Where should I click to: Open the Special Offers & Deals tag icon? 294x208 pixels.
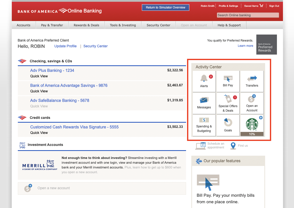pyautogui.click(x=228, y=99)
